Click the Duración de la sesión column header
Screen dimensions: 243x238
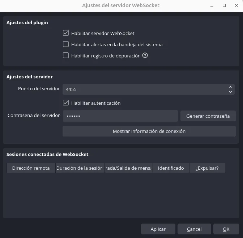click(x=80, y=168)
